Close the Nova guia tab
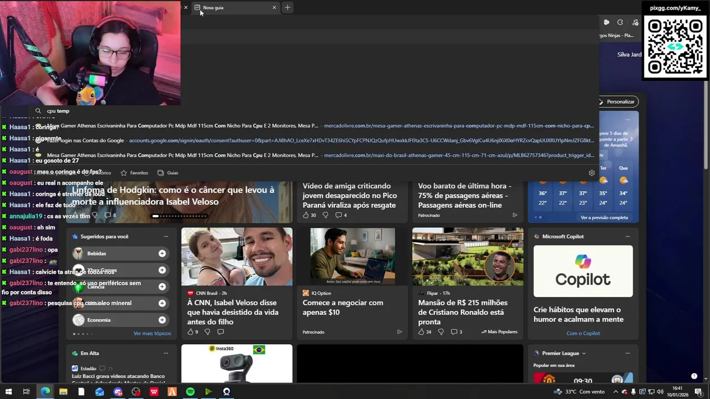 (274, 7)
